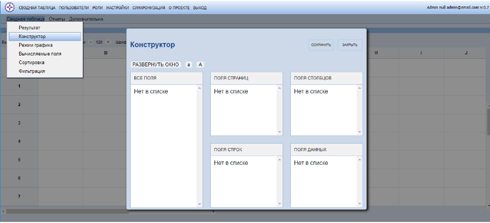Select Режим графика menu entry
490x223 pixels.
coord(45,45)
